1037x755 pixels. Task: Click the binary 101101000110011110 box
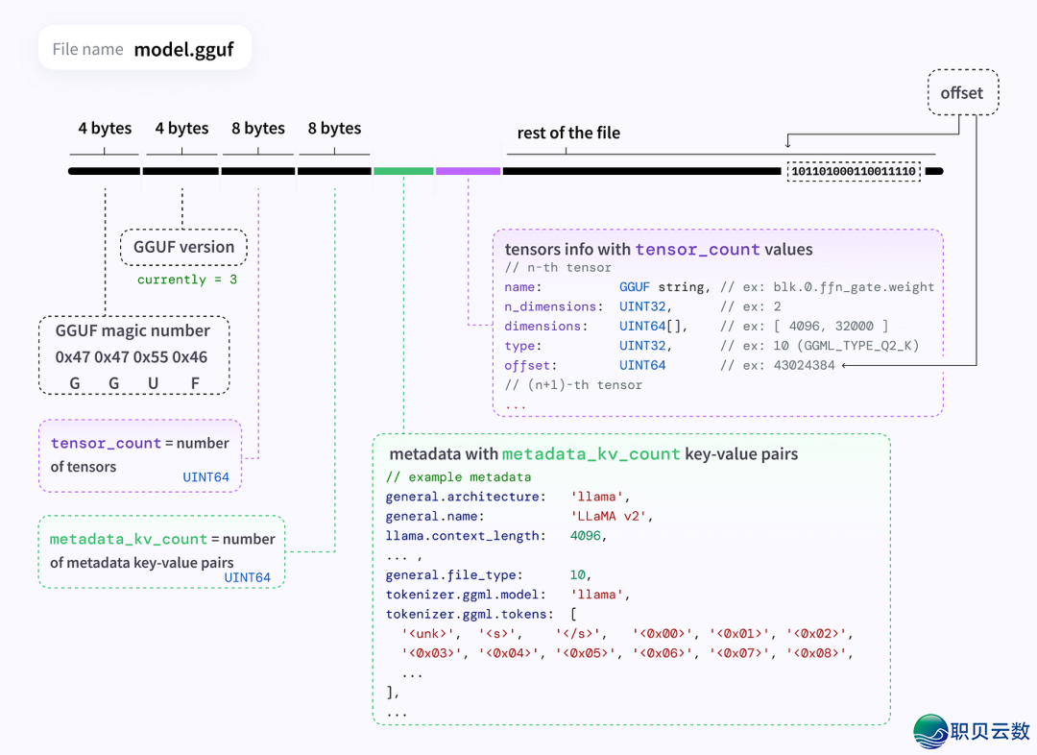(x=854, y=172)
